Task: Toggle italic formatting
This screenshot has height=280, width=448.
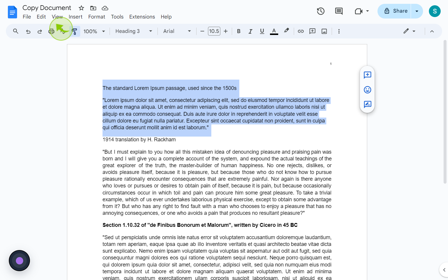Action: tap(250, 31)
